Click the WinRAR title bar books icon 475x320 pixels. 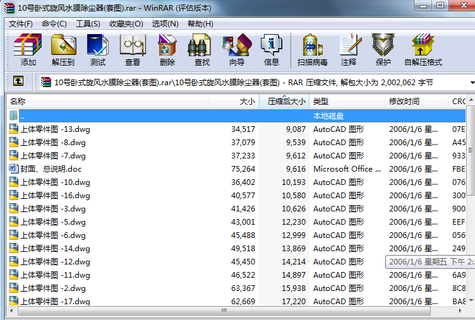pyautogui.click(x=9, y=8)
